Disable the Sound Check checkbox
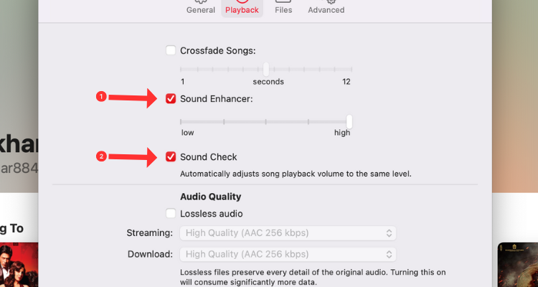 (171, 156)
